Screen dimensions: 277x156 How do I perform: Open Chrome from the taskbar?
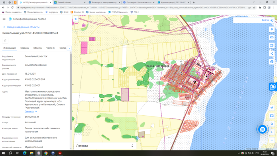click(x=46, y=153)
